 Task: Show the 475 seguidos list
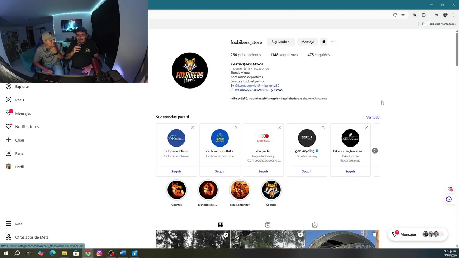click(318, 55)
